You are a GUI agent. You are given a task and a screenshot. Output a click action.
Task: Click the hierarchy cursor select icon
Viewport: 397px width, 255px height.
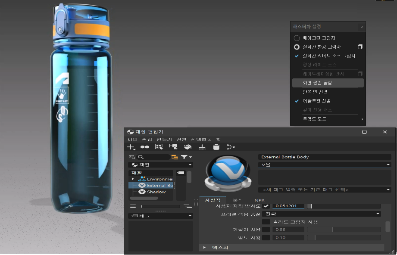point(173,147)
